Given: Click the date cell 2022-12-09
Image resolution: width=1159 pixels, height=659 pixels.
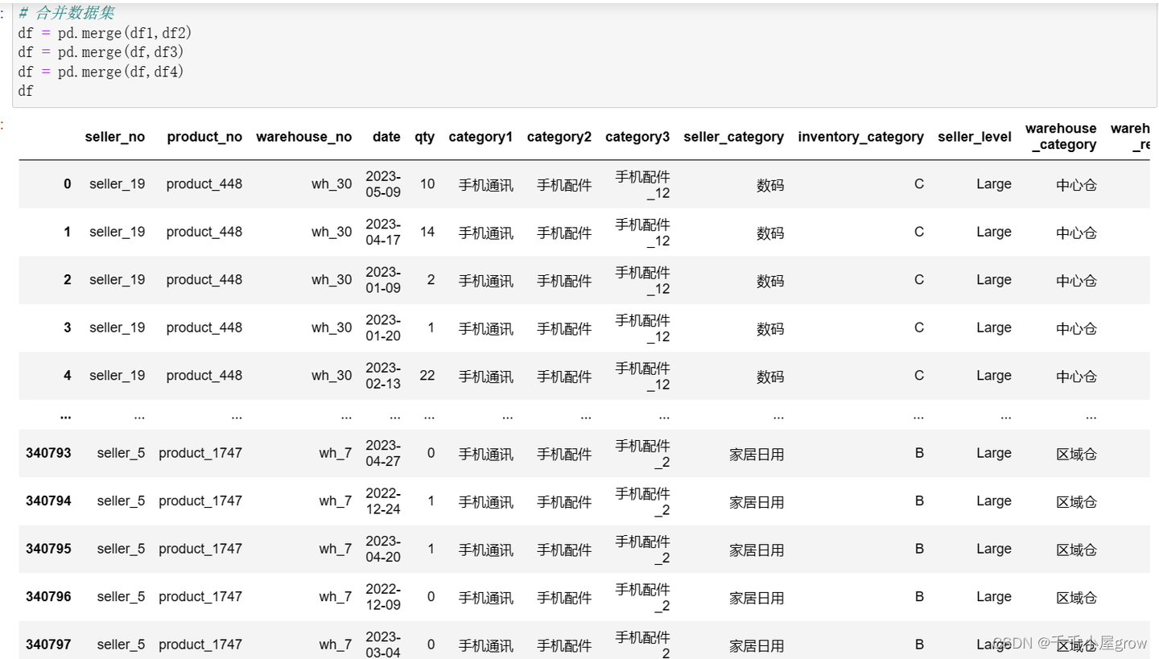Looking at the screenshot, I should (383, 596).
